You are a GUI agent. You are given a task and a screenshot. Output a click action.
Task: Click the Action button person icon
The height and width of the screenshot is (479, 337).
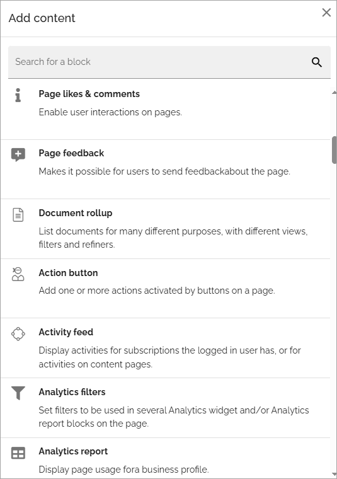click(x=18, y=274)
